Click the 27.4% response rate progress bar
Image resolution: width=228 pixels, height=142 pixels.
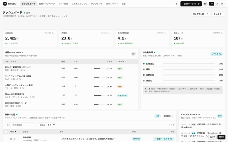[x=99, y=69]
